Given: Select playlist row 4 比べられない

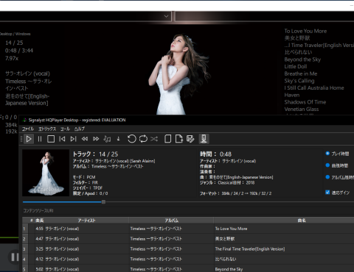Looking at the screenshot, I should 188,259.
